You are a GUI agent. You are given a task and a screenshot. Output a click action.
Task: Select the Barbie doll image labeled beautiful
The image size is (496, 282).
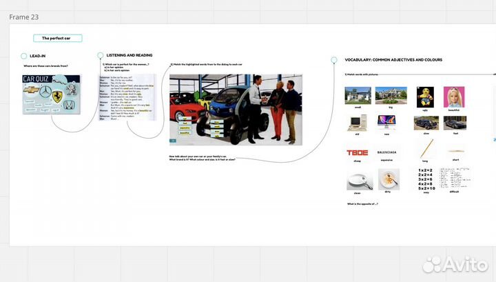coord(453,96)
